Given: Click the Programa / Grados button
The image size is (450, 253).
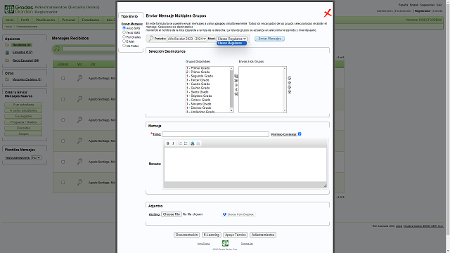Looking at the screenshot, I should (x=23, y=122).
